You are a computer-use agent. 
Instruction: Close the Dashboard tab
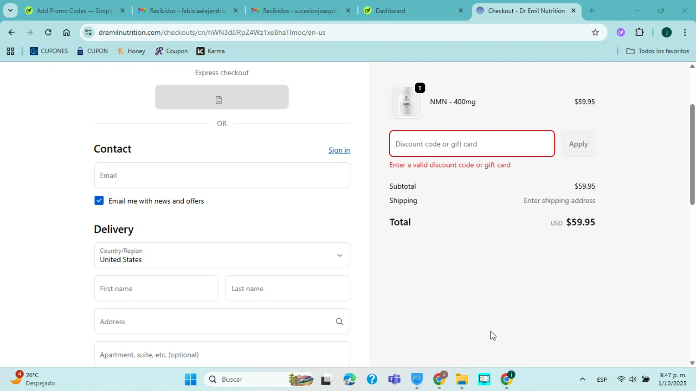tap(461, 10)
